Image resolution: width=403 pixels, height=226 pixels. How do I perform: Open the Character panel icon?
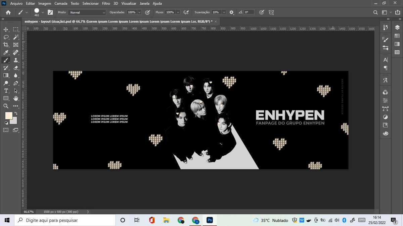tap(386, 60)
